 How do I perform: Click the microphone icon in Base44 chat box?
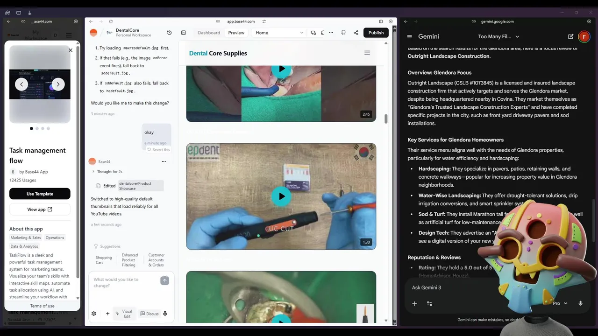pos(165,314)
